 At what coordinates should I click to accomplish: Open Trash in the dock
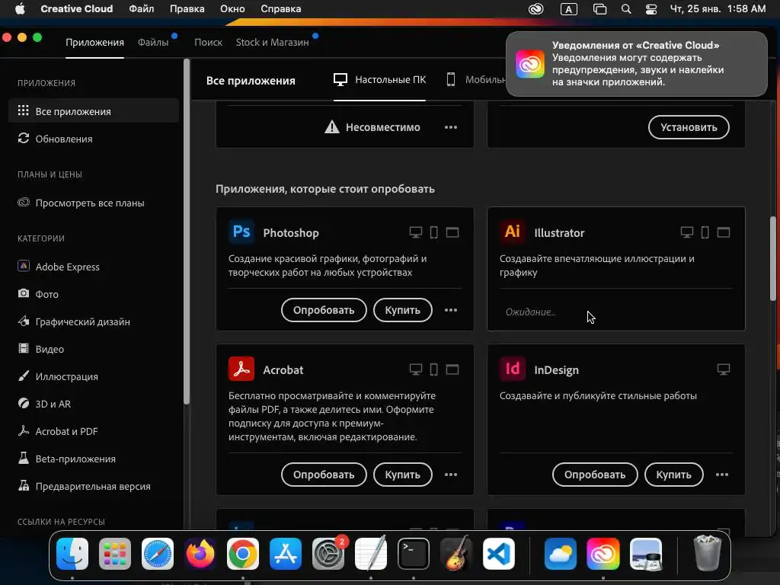coord(707,554)
